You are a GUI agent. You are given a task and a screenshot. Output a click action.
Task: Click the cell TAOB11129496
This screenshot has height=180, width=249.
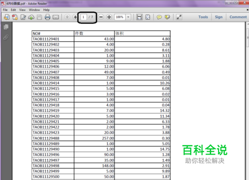tap(53, 155)
